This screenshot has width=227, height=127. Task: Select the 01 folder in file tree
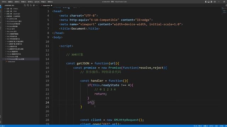pyautogui.click(x=21, y=19)
